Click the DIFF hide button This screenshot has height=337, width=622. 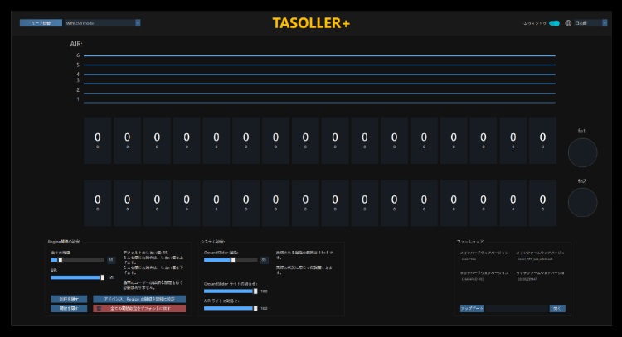pyautogui.click(x=69, y=299)
